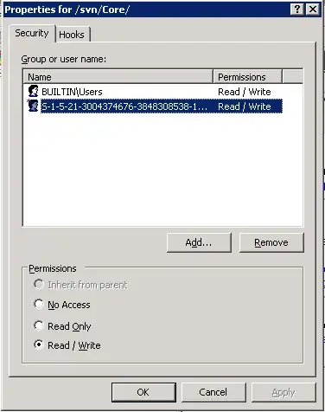325x412 pixels.
Task: Click the BUILTIN\Users user icon
Action: click(34, 91)
